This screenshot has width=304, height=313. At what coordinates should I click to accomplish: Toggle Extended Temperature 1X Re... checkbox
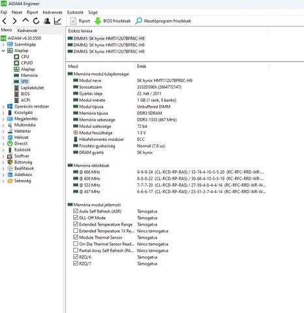pyautogui.click(x=76, y=231)
